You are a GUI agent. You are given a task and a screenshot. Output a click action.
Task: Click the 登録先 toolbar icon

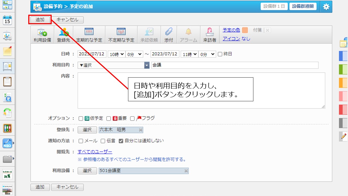click(63, 35)
